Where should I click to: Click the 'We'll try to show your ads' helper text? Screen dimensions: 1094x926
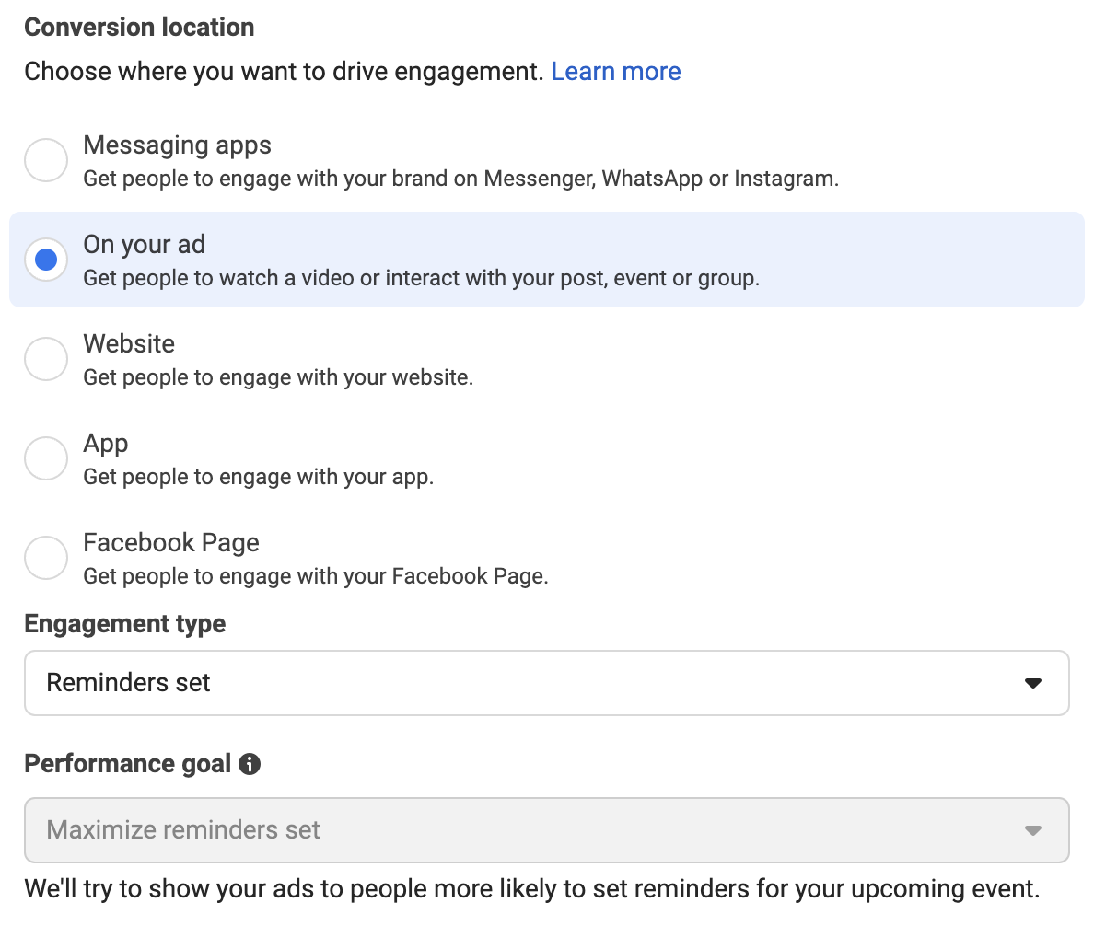[x=532, y=889]
